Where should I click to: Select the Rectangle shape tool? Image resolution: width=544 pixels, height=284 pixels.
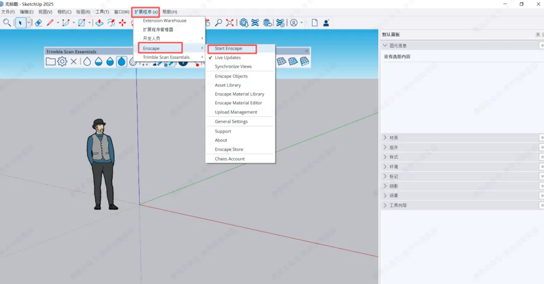point(82,23)
